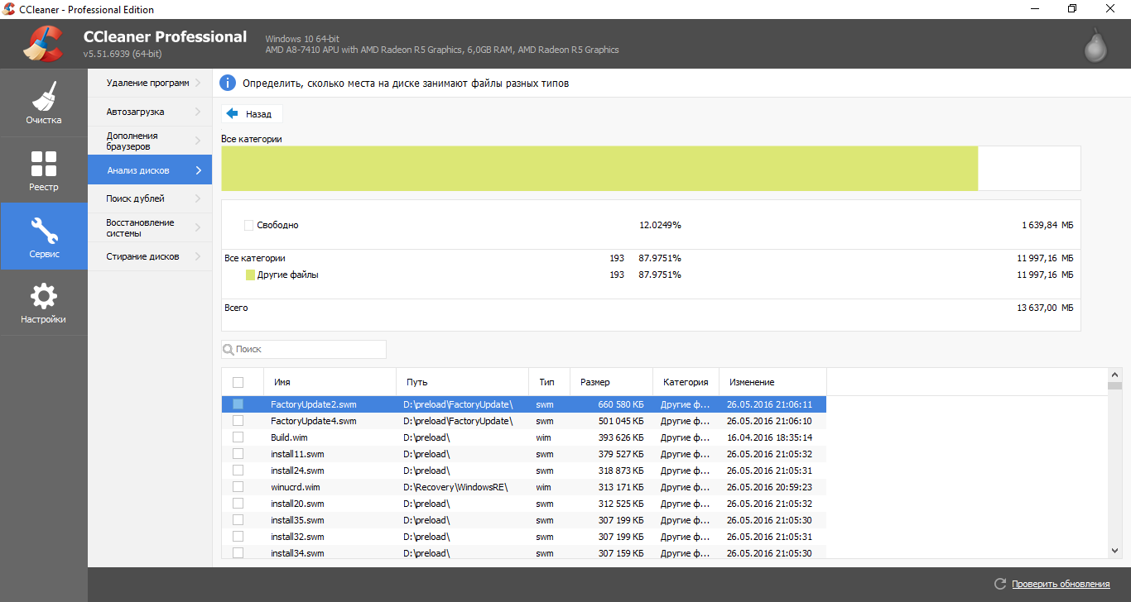
Task: Click the blue info icon
Action: coord(228,83)
